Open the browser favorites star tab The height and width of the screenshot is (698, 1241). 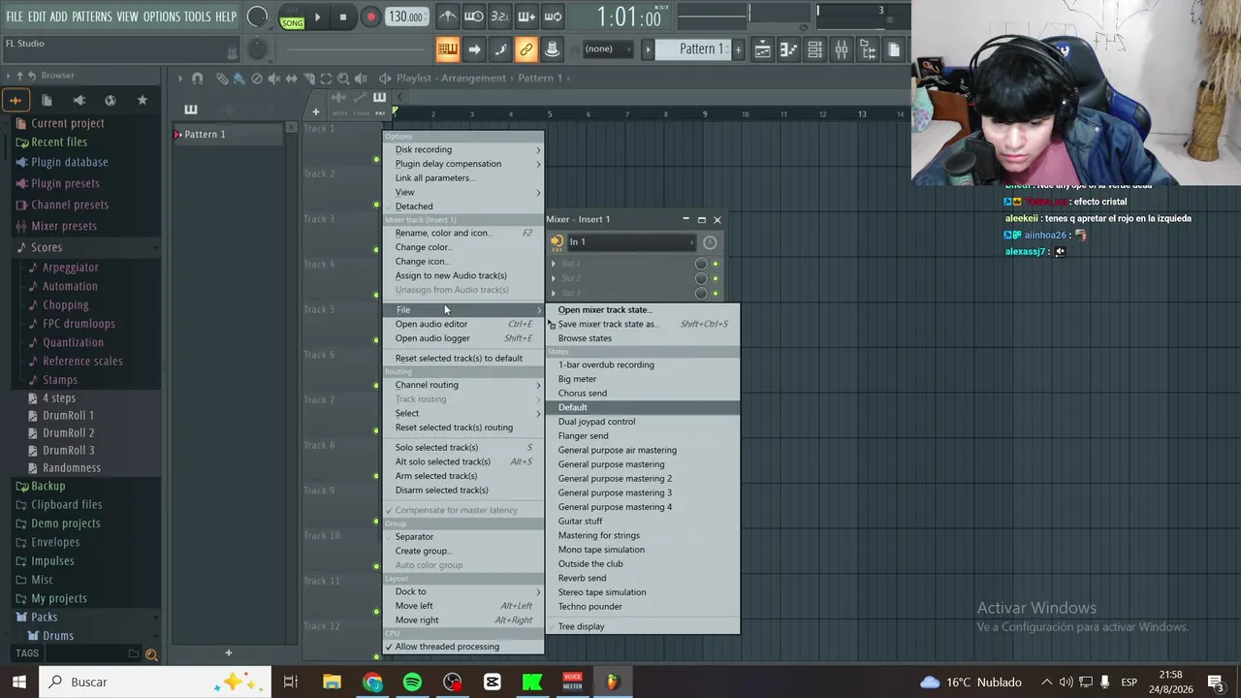(x=143, y=100)
